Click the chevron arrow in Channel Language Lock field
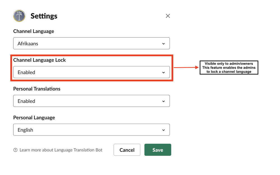This screenshot has width=280, height=175. 164,72
